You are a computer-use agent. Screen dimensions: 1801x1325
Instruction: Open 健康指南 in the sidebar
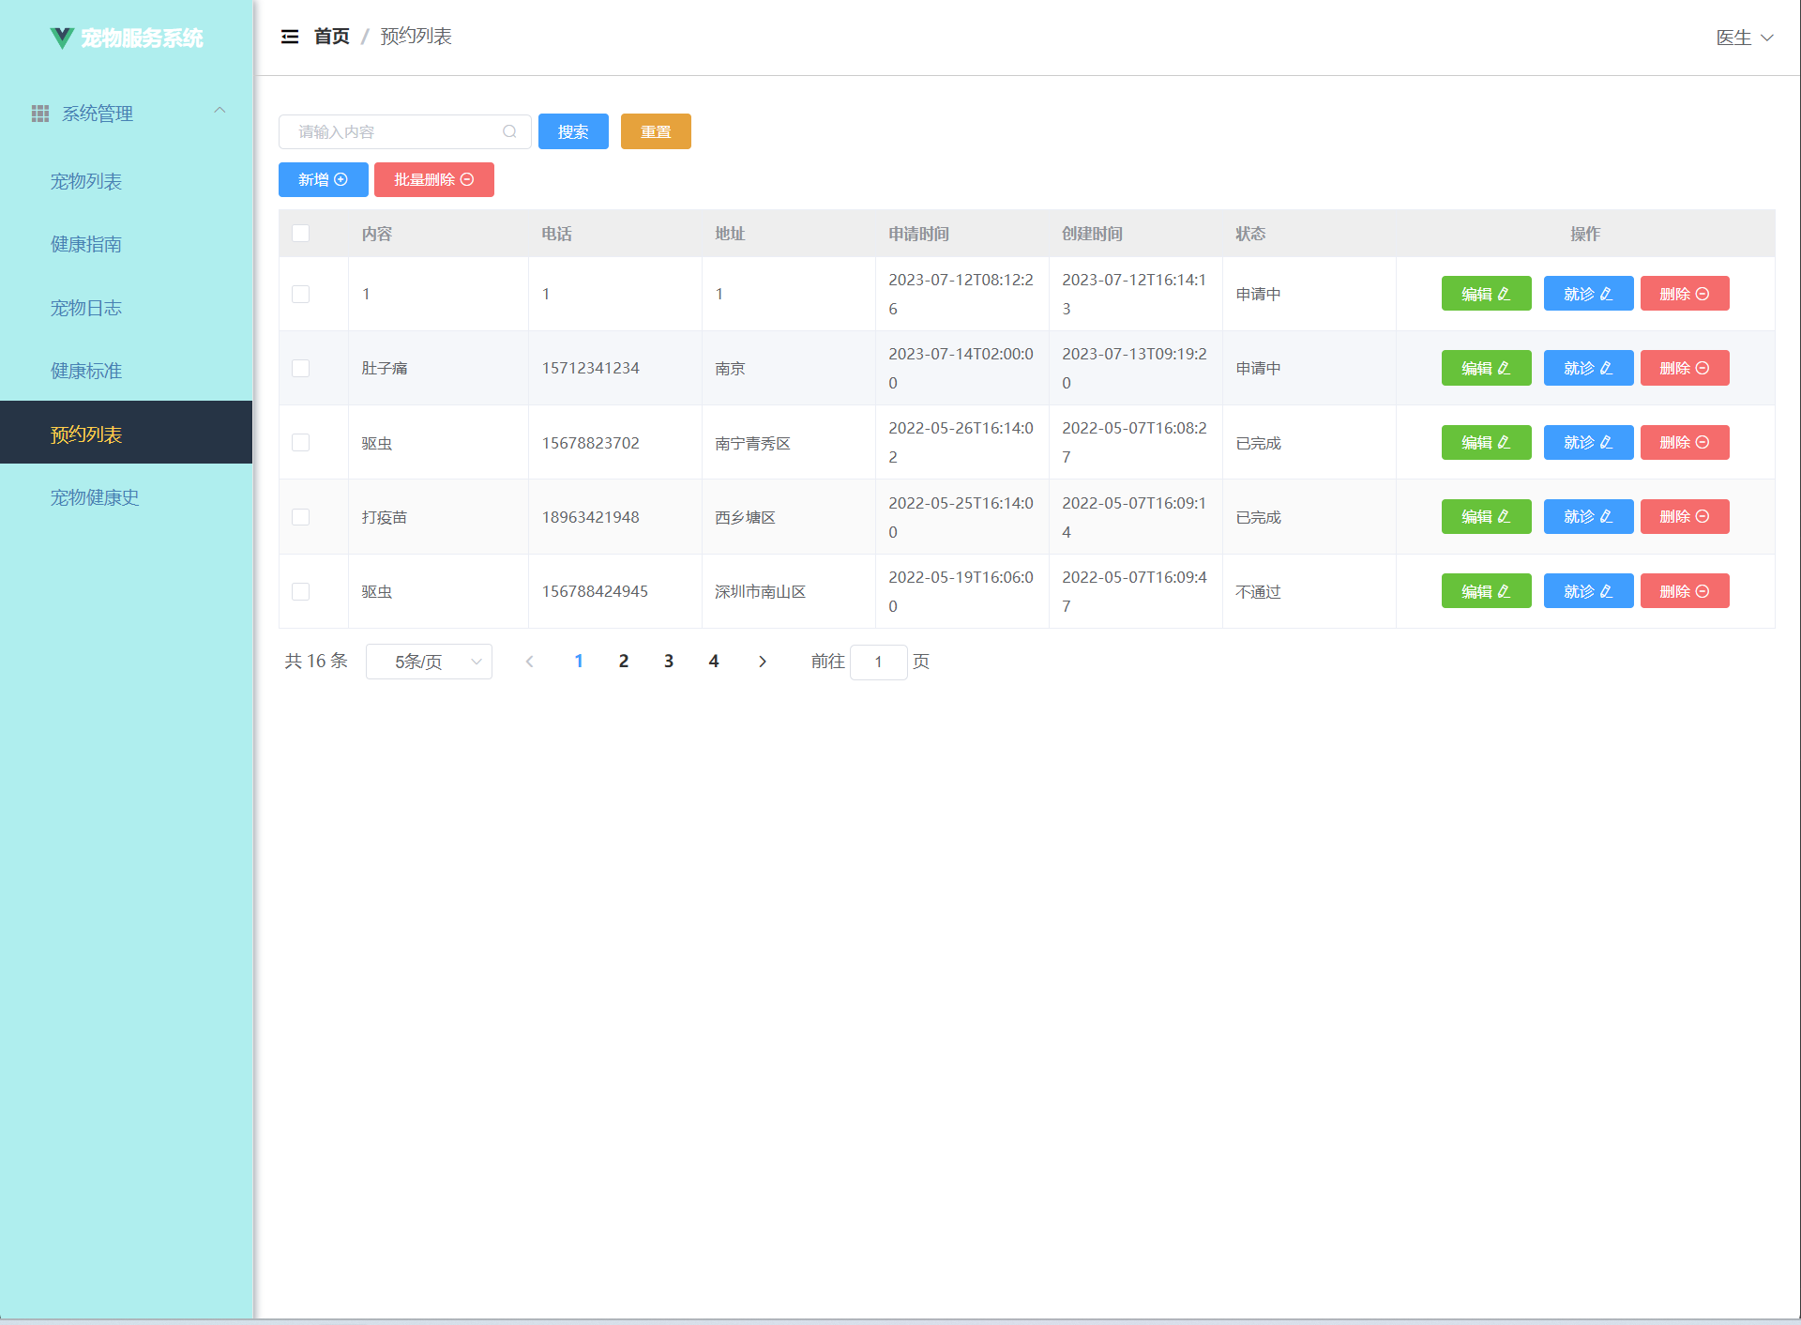86,244
